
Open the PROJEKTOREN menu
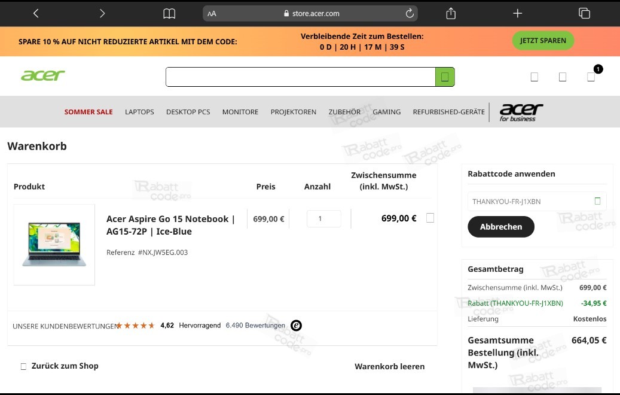point(294,112)
